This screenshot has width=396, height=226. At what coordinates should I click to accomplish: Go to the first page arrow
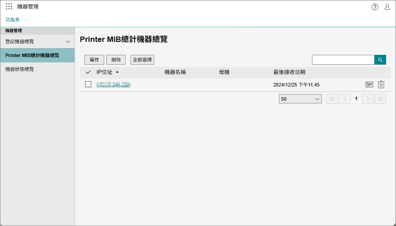point(332,99)
